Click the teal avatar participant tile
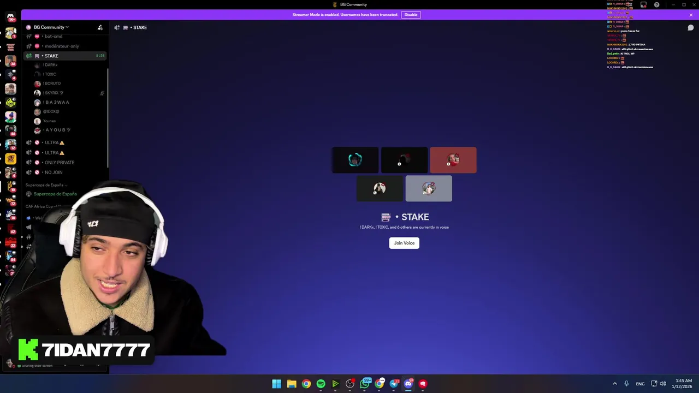The height and width of the screenshot is (393, 699). [x=355, y=160]
